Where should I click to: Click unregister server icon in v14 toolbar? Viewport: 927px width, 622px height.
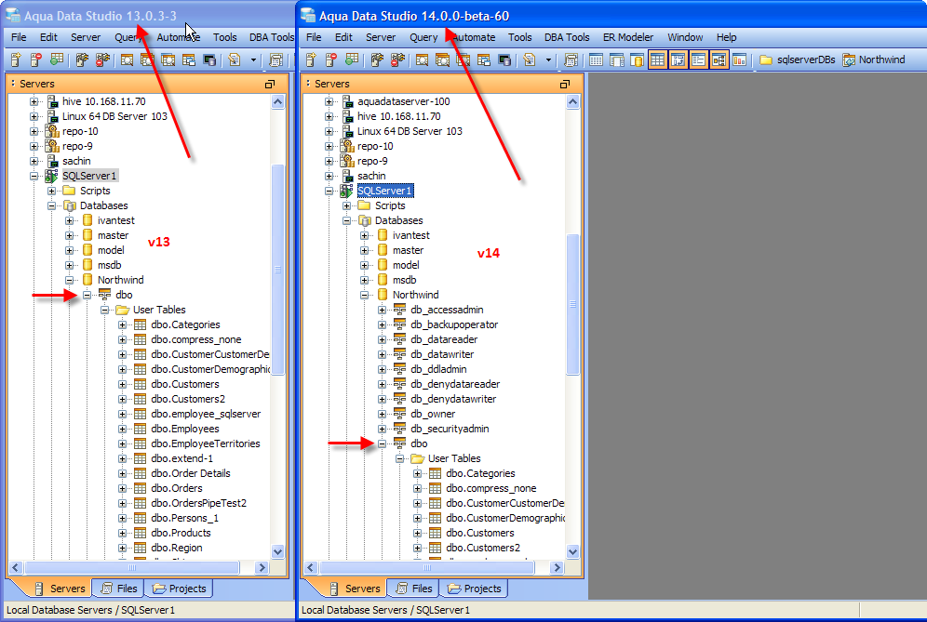pyautogui.click(x=331, y=60)
